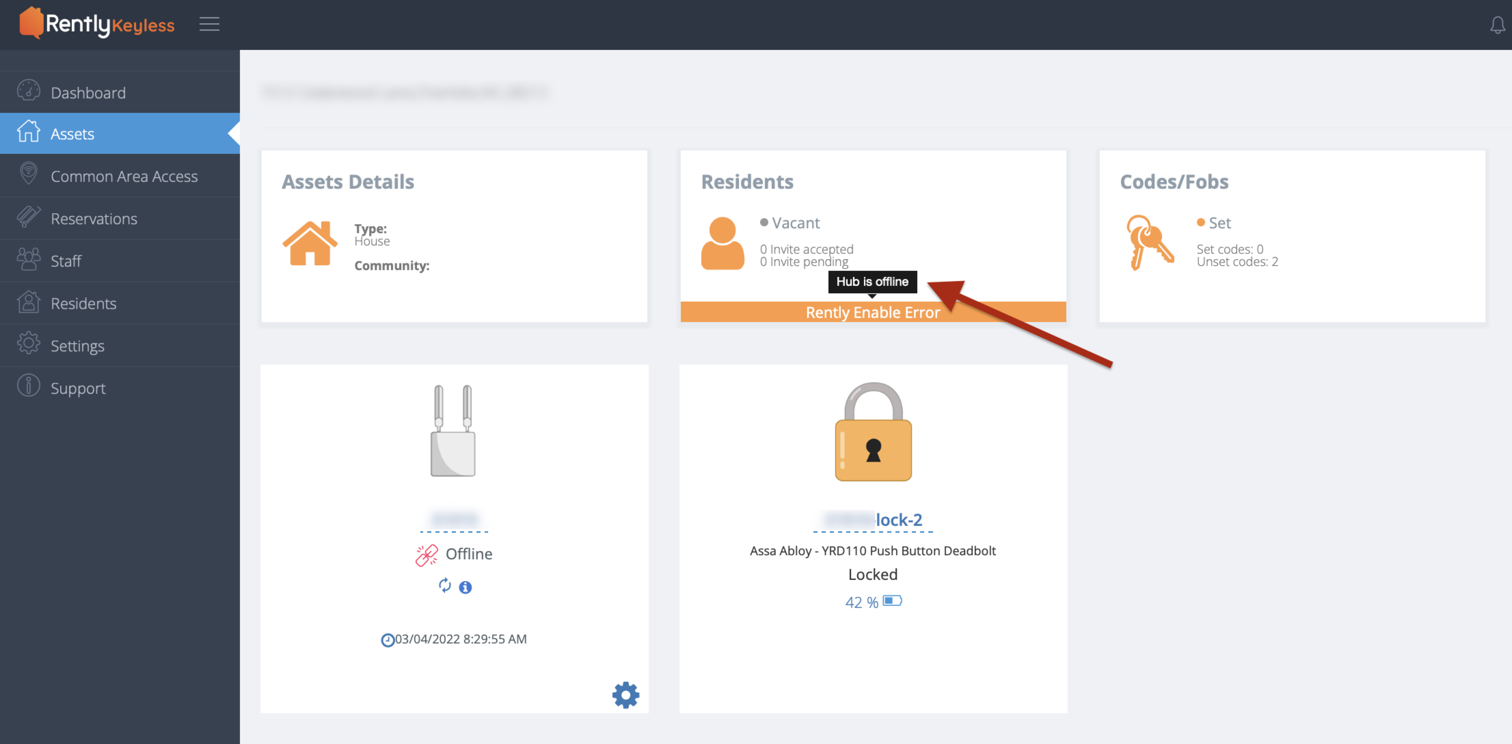Click the 03/04/2022 8:29:55 AM timestamp

460,639
